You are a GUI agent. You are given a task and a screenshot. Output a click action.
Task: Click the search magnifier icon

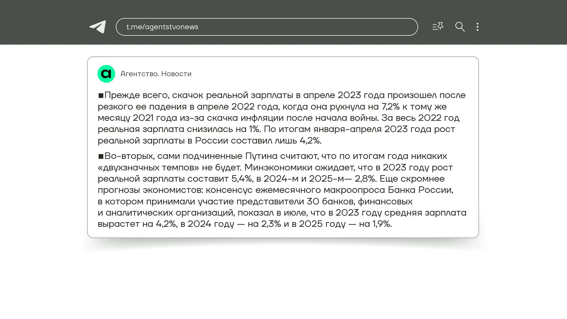[x=460, y=27]
